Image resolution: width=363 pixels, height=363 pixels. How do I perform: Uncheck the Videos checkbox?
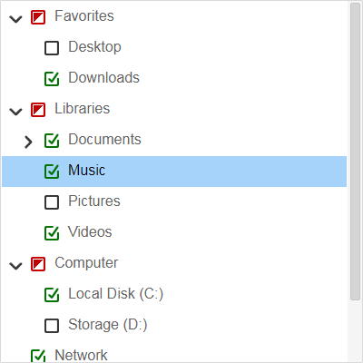click(x=52, y=233)
